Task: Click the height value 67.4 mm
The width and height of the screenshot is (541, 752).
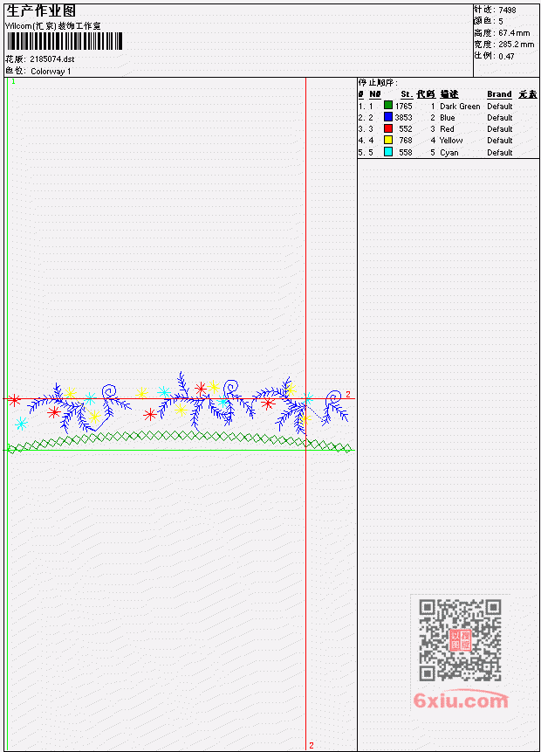Action: point(514,33)
